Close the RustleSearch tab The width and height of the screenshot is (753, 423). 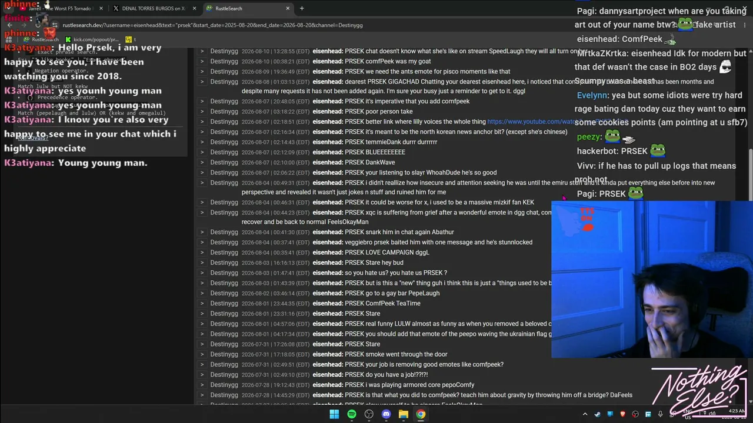(288, 8)
